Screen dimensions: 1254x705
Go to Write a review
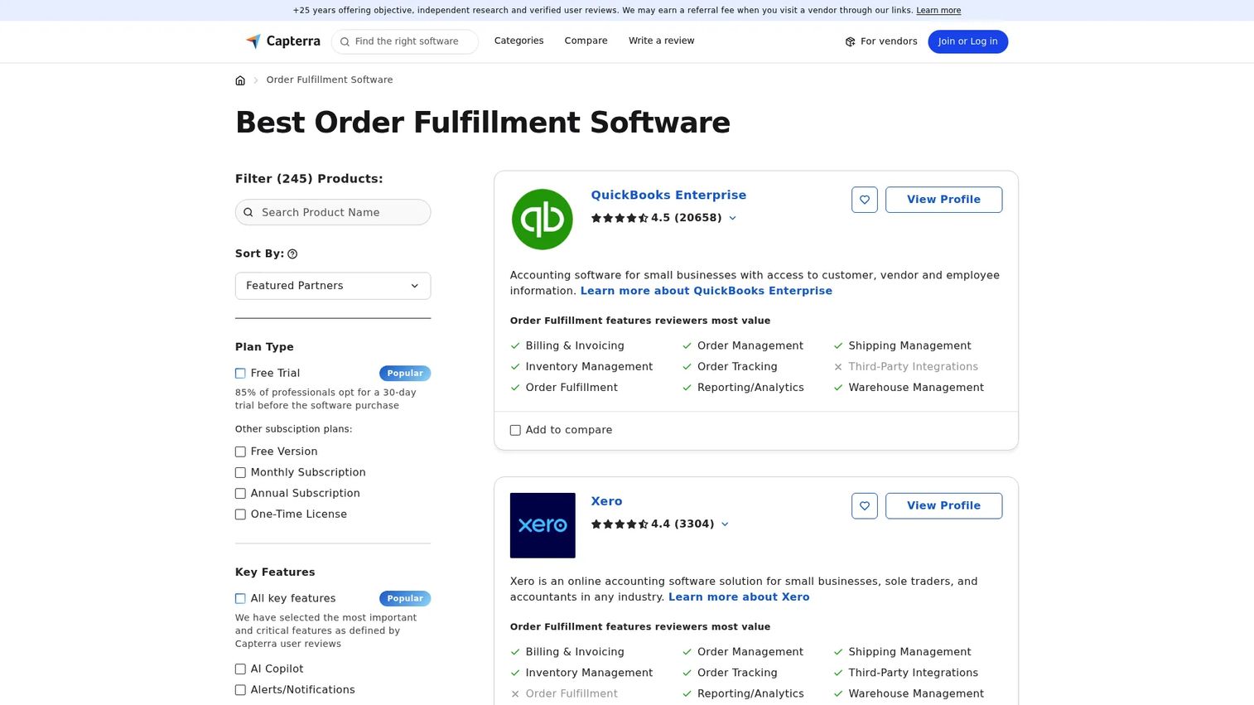click(661, 41)
